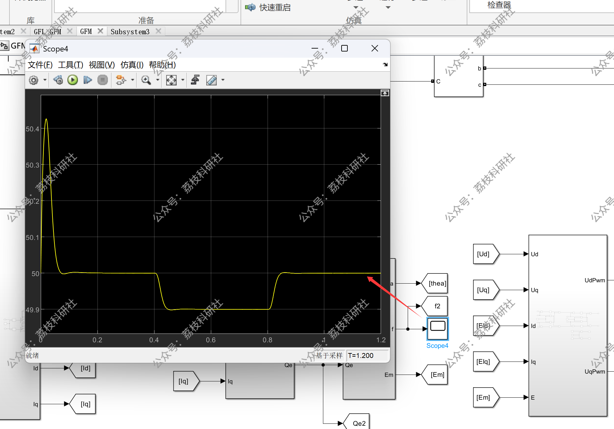Click the model browser icon beside GFM
This screenshot has height=429, width=614.
[5, 46]
